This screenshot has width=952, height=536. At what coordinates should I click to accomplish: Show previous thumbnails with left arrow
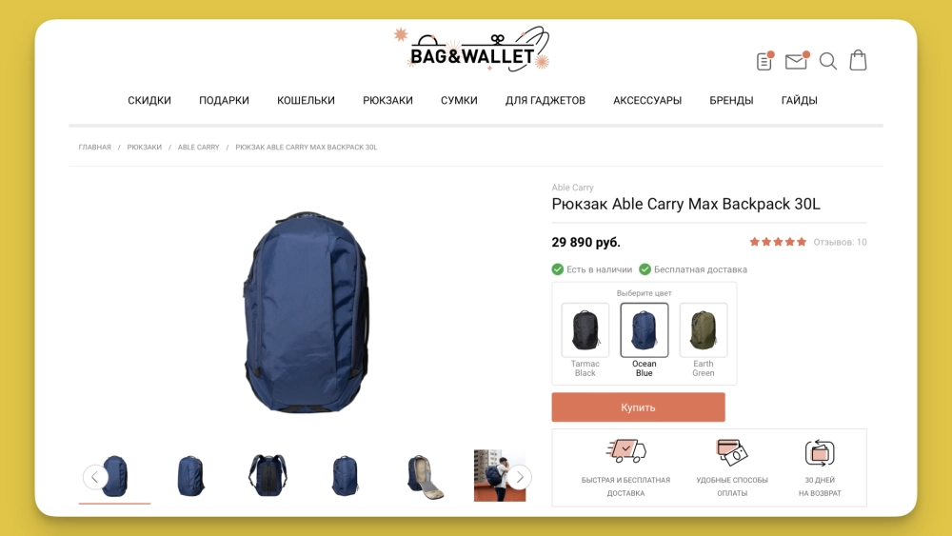95,477
